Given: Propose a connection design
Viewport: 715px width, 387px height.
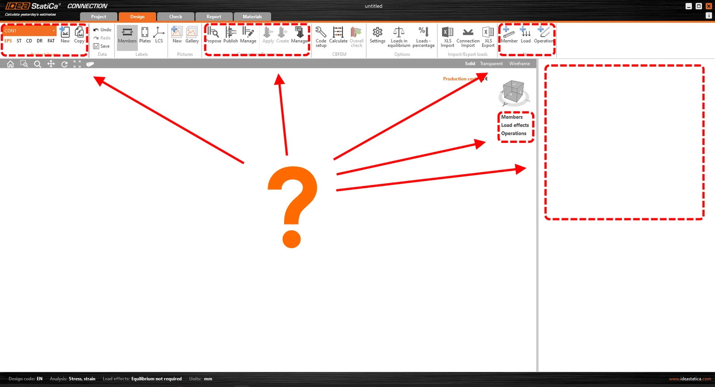Looking at the screenshot, I should [x=213, y=35].
